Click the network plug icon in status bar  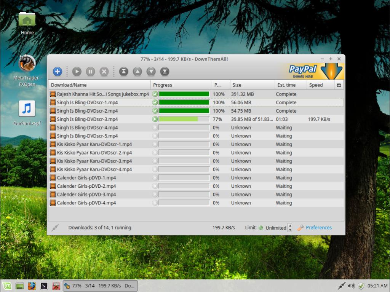[55, 228]
